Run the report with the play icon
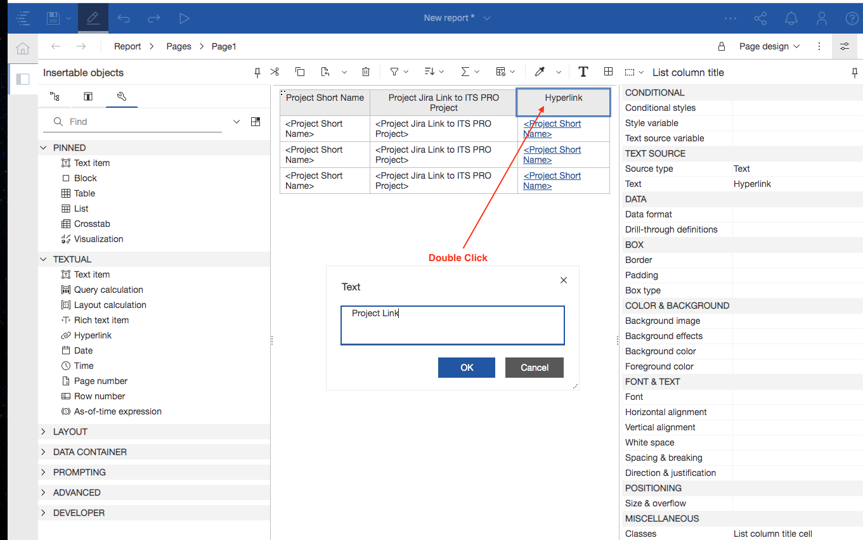 tap(185, 18)
